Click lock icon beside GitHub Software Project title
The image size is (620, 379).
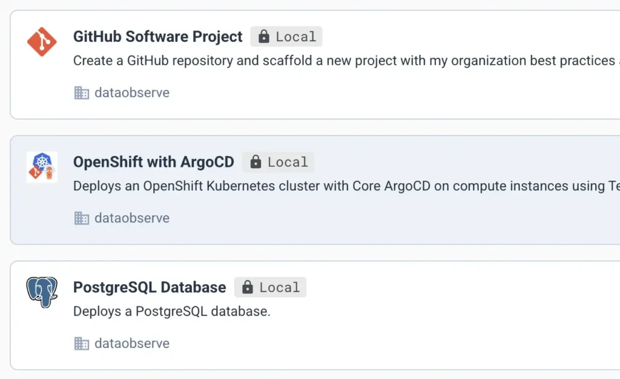pyautogui.click(x=263, y=37)
